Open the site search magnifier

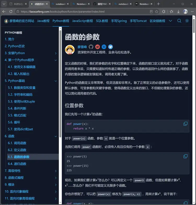(x=179, y=21)
